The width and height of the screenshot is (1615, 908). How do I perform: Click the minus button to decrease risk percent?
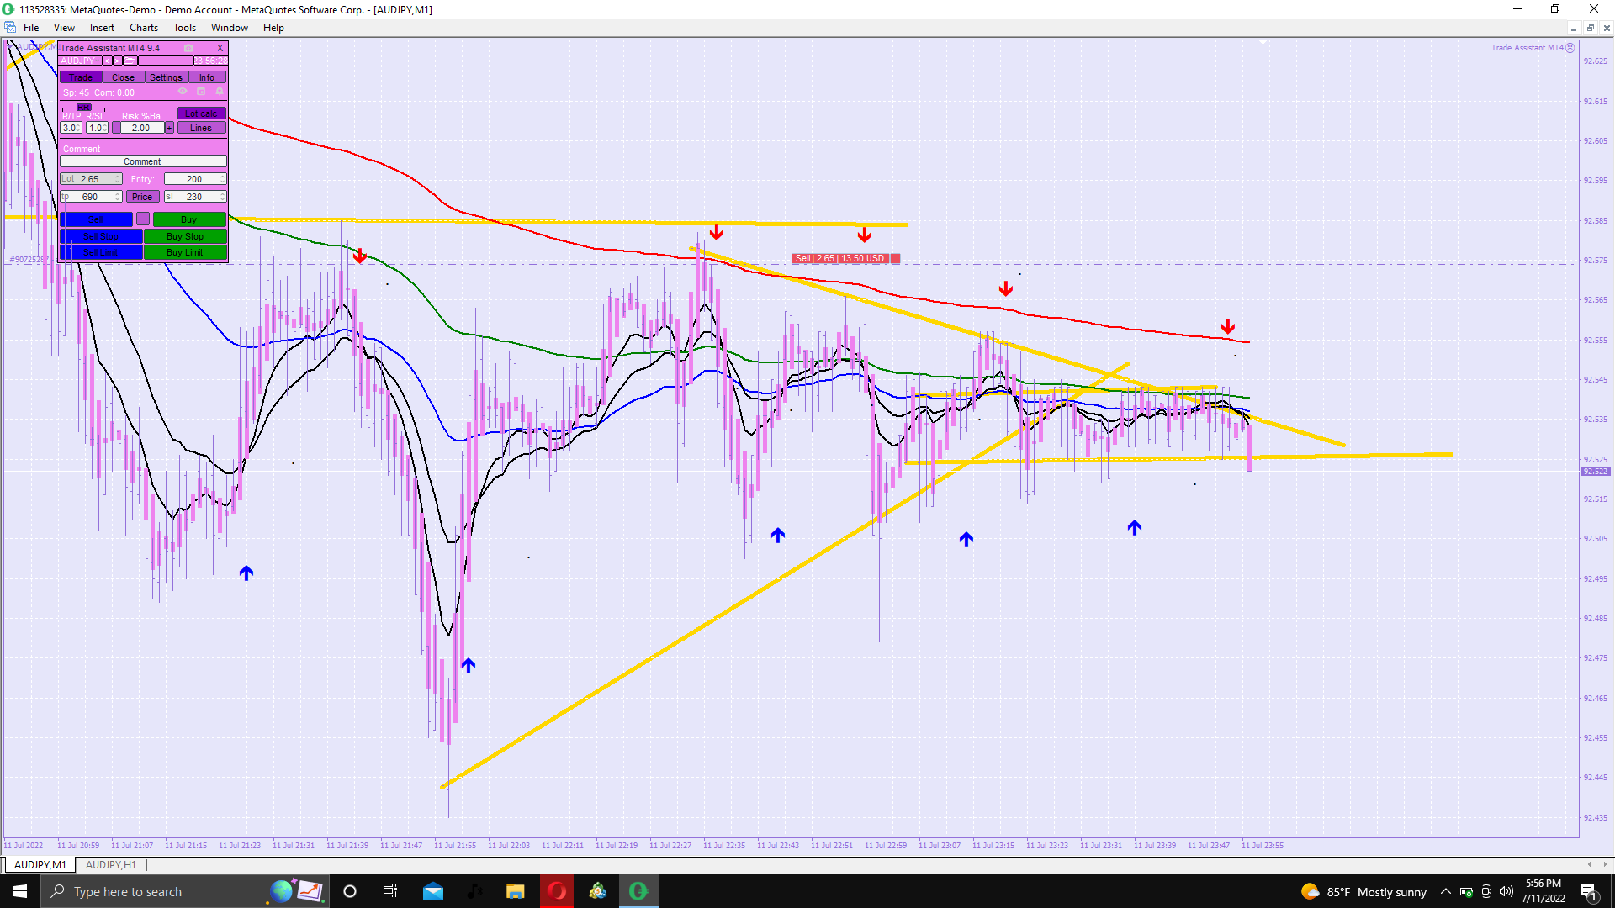[x=116, y=128]
